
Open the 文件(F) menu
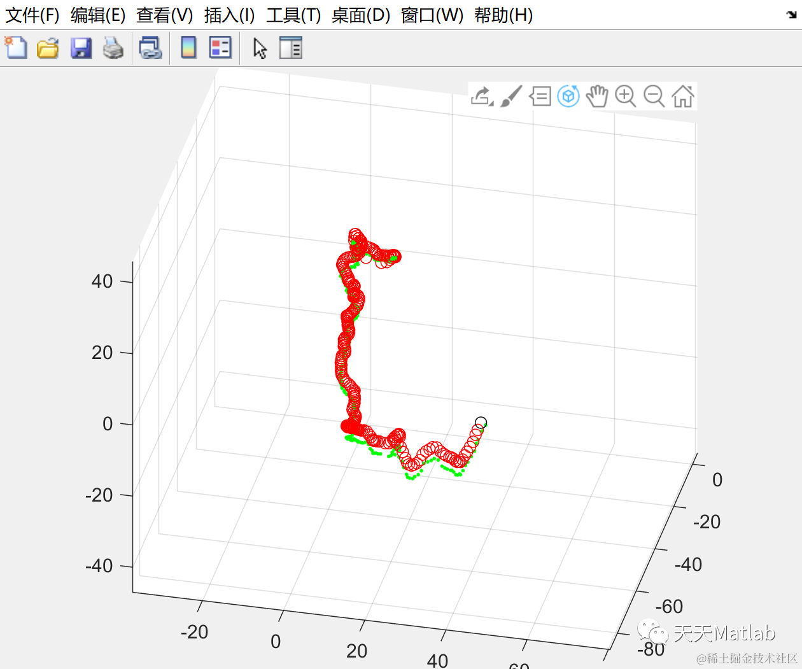pyautogui.click(x=32, y=15)
